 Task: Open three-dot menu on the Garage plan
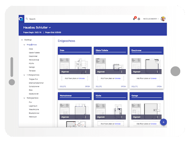157,117
